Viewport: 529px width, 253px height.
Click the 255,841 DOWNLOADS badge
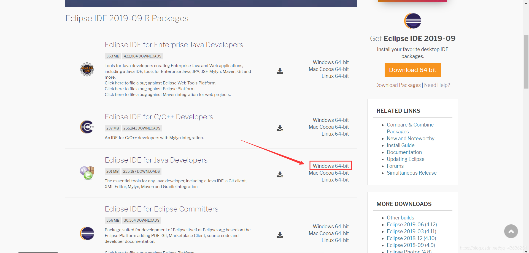tap(142, 128)
